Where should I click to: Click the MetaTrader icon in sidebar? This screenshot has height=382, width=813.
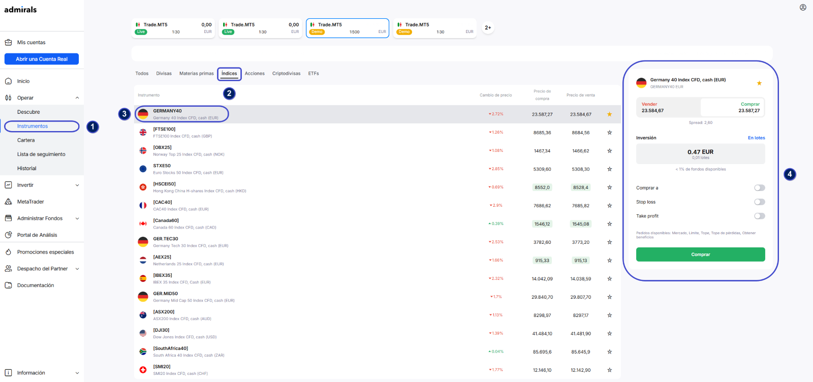[8, 202]
